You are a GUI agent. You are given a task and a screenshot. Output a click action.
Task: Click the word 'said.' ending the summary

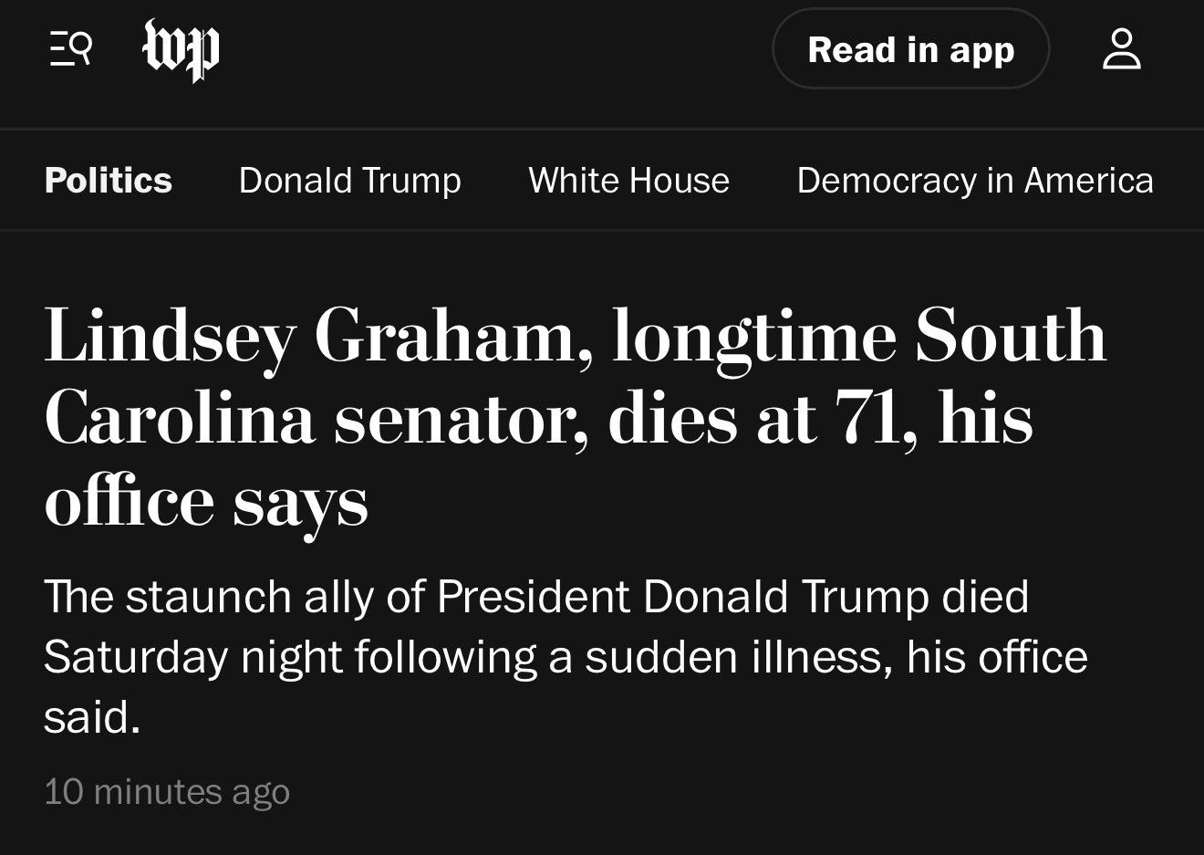(x=92, y=717)
